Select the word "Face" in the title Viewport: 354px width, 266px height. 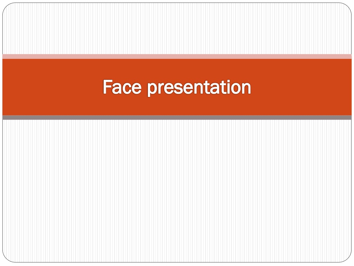[122, 87]
